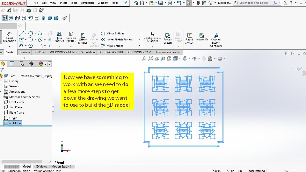
Task: Select the Line sketch tool
Action: coord(21,33)
